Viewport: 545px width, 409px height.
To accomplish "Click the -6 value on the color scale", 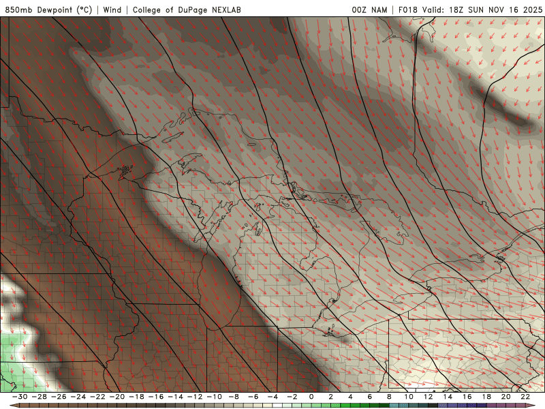I will [253, 397].
